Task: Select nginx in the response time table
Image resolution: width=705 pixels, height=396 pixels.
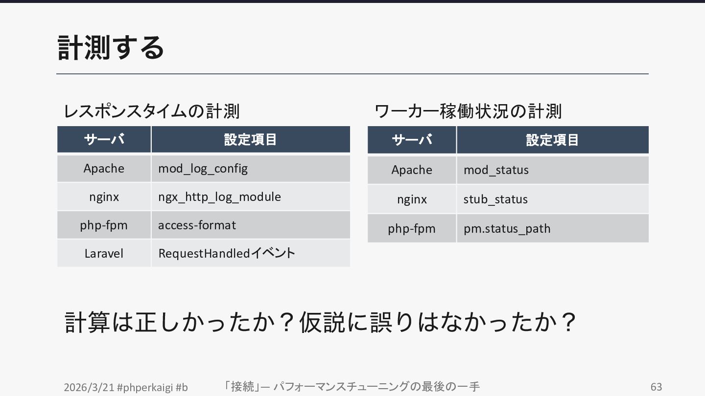Action: click(x=104, y=197)
